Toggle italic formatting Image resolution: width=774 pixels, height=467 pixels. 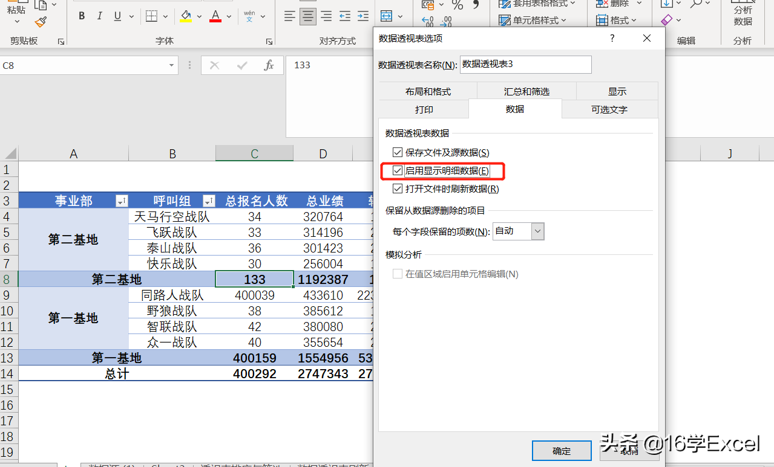pyautogui.click(x=99, y=16)
